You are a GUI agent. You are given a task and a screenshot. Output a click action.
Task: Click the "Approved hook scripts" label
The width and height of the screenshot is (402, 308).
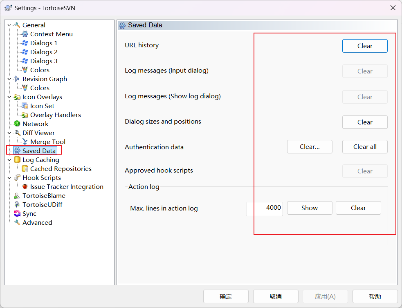pyautogui.click(x=159, y=171)
